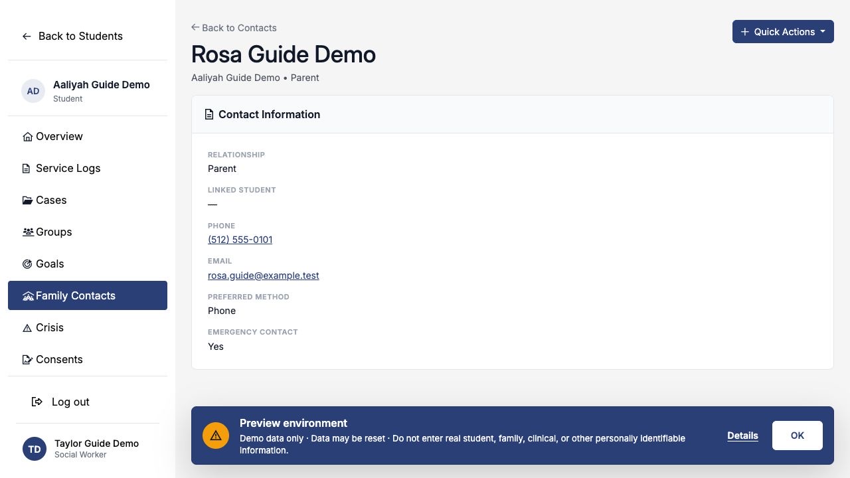Open the Crisis section
850x478 pixels.
coord(88,327)
